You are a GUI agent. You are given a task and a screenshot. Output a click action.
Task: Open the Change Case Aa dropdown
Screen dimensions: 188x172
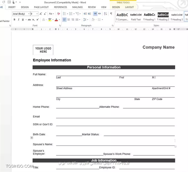(x=51, y=14)
